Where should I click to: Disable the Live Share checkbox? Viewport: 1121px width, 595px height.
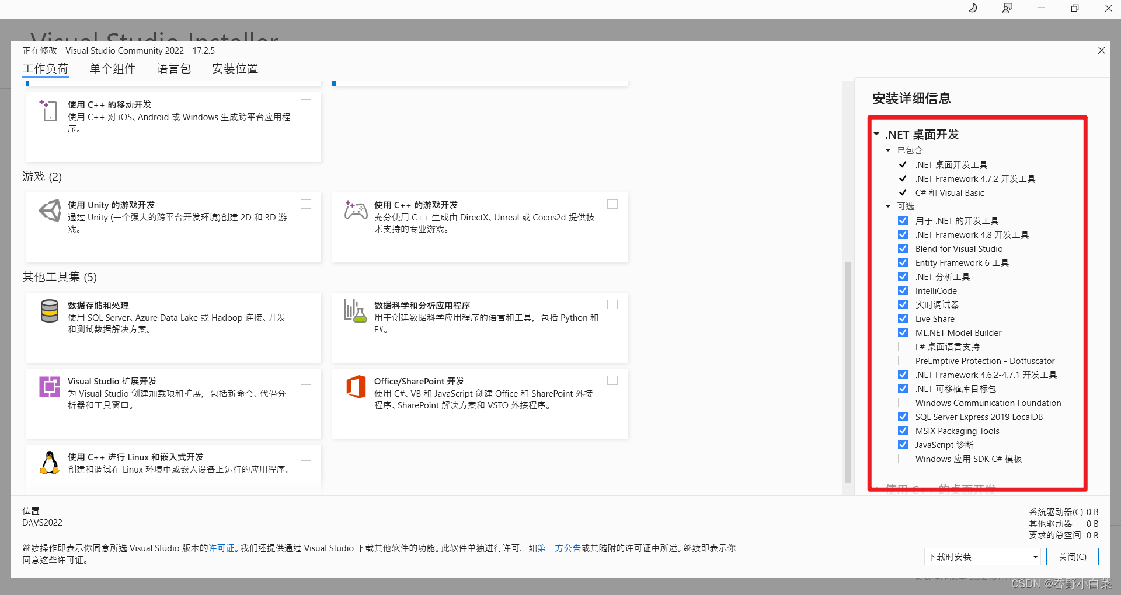point(903,318)
